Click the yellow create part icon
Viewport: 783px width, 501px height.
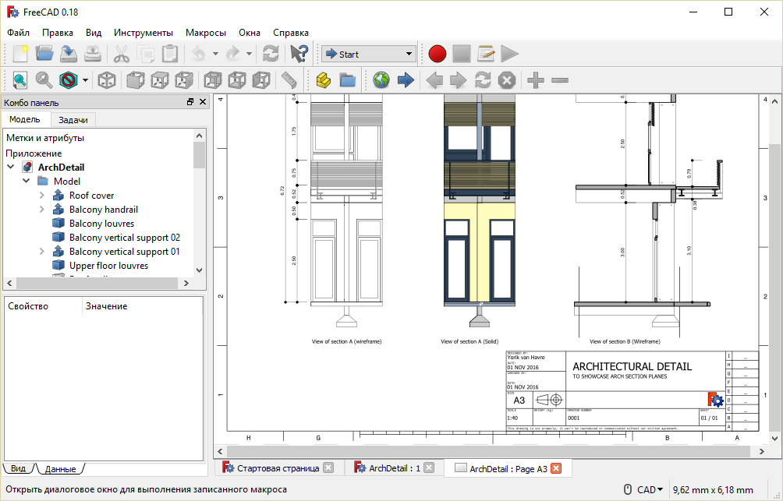click(x=324, y=80)
